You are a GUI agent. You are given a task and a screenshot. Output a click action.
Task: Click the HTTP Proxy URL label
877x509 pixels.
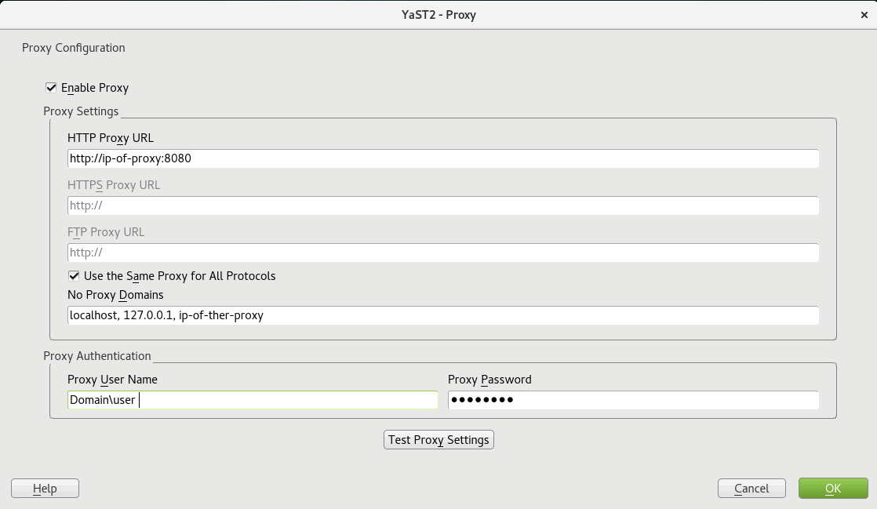(110, 137)
